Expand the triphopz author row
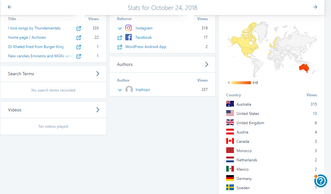Image resolution: width=331 pixels, height=194 pixels. pyautogui.click(x=120, y=90)
